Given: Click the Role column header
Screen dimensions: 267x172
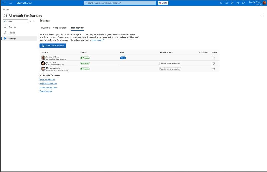Looking at the screenshot, I should [122, 52].
